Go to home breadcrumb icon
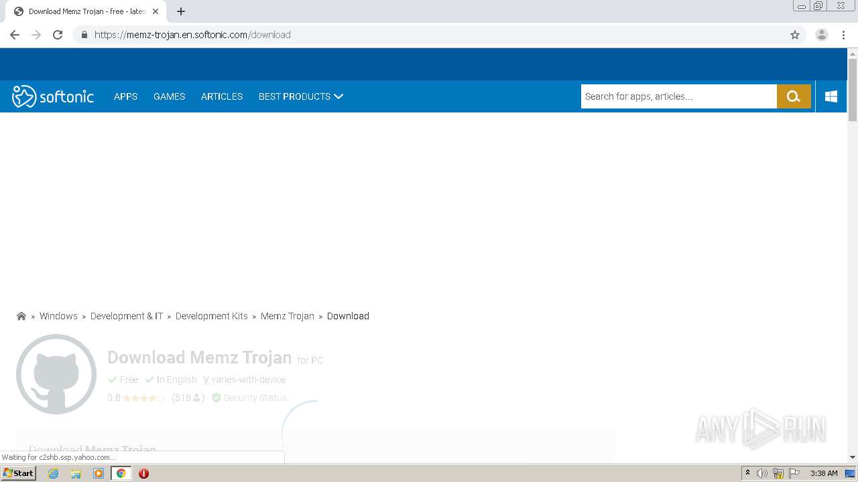Image resolution: width=858 pixels, height=482 pixels. click(21, 316)
